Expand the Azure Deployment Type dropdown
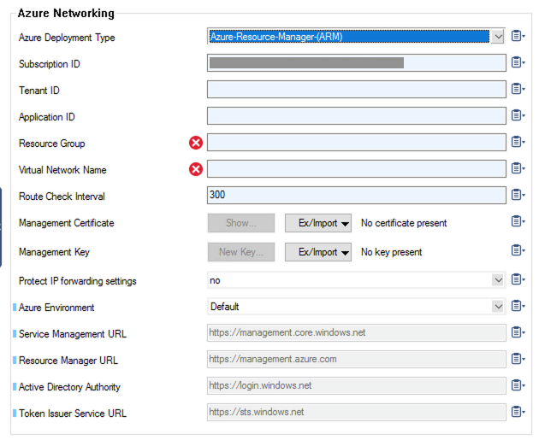 498,37
